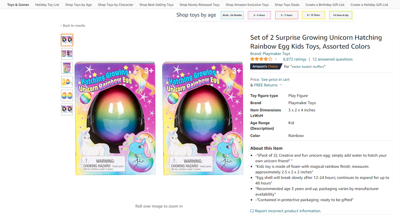Choose the 8 - 13 Years age button
Image resolution: width=400 pixels, height=215 pixels.
(313, 15)
